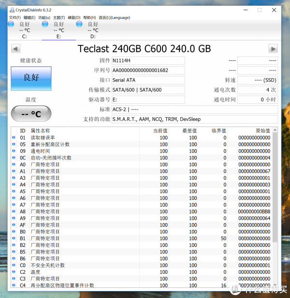The width and height of the screenshot is (290, 298).
Task: Open the 语言(L)(Language) menu
Action: (115, 17)
